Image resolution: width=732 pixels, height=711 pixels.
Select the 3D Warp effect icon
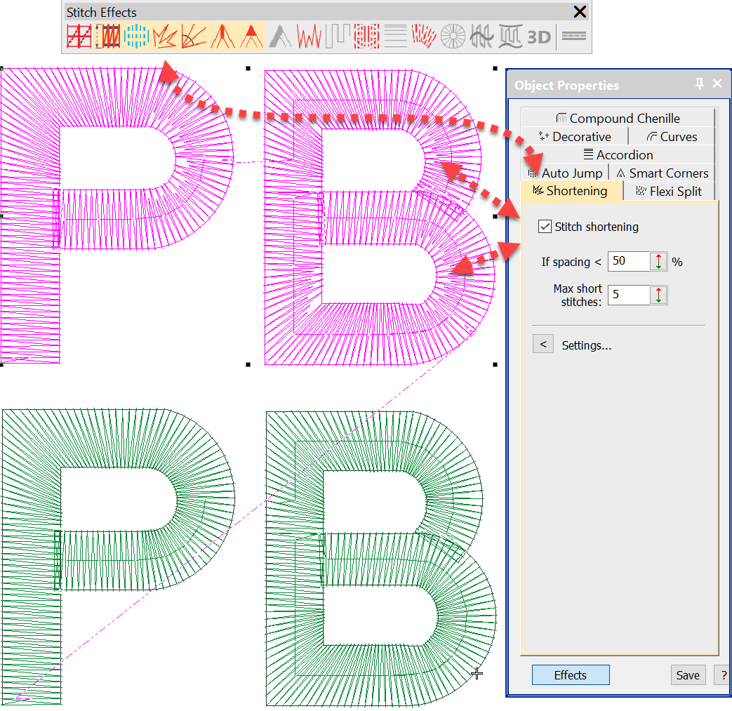tap(539, 36)
